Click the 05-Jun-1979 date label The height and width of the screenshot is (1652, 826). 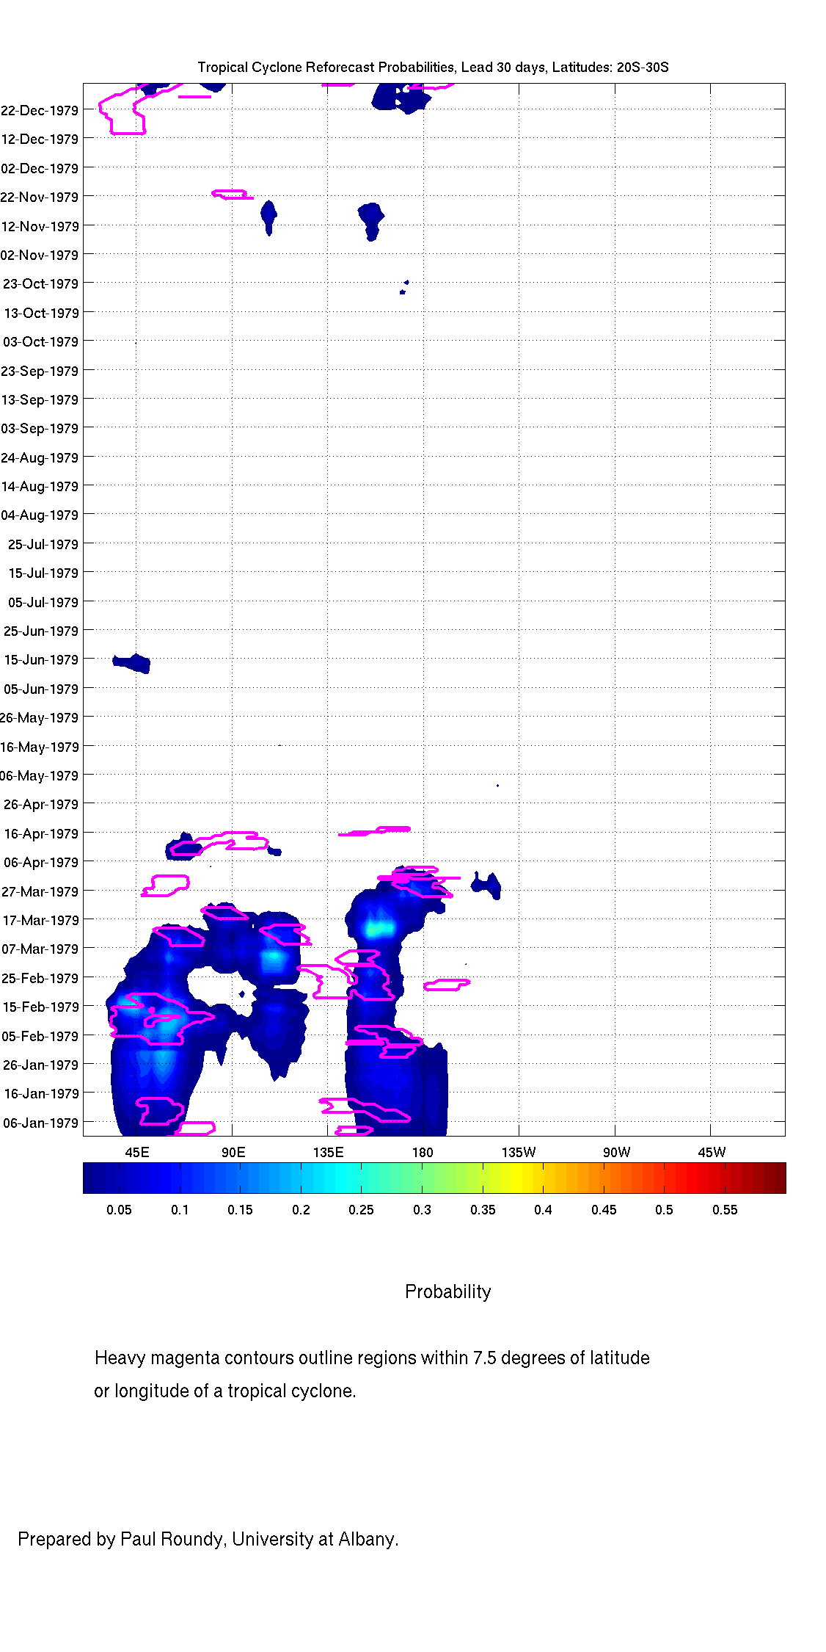tap(40, 689)
